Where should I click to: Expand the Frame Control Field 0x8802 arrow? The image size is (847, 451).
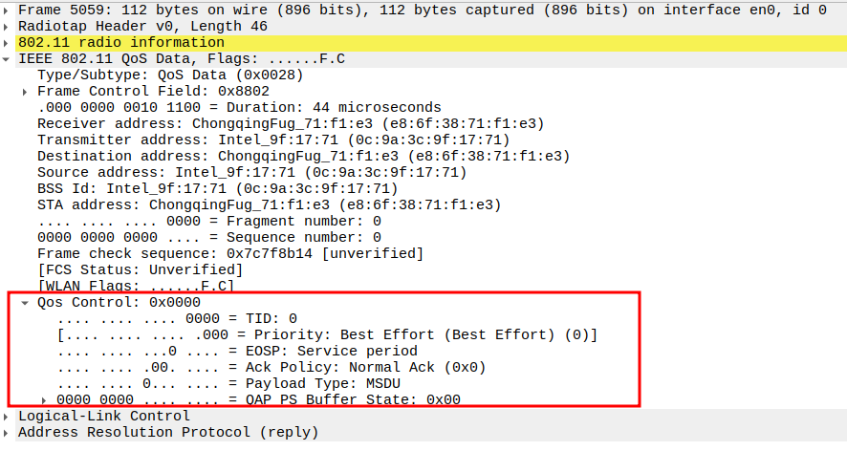25,92
